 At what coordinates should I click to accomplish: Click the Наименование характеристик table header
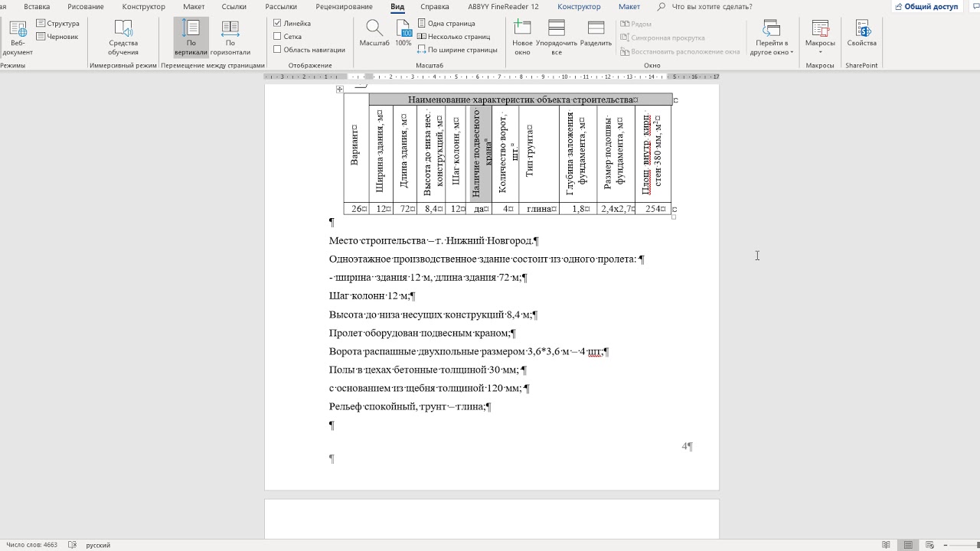coord(521,99)
